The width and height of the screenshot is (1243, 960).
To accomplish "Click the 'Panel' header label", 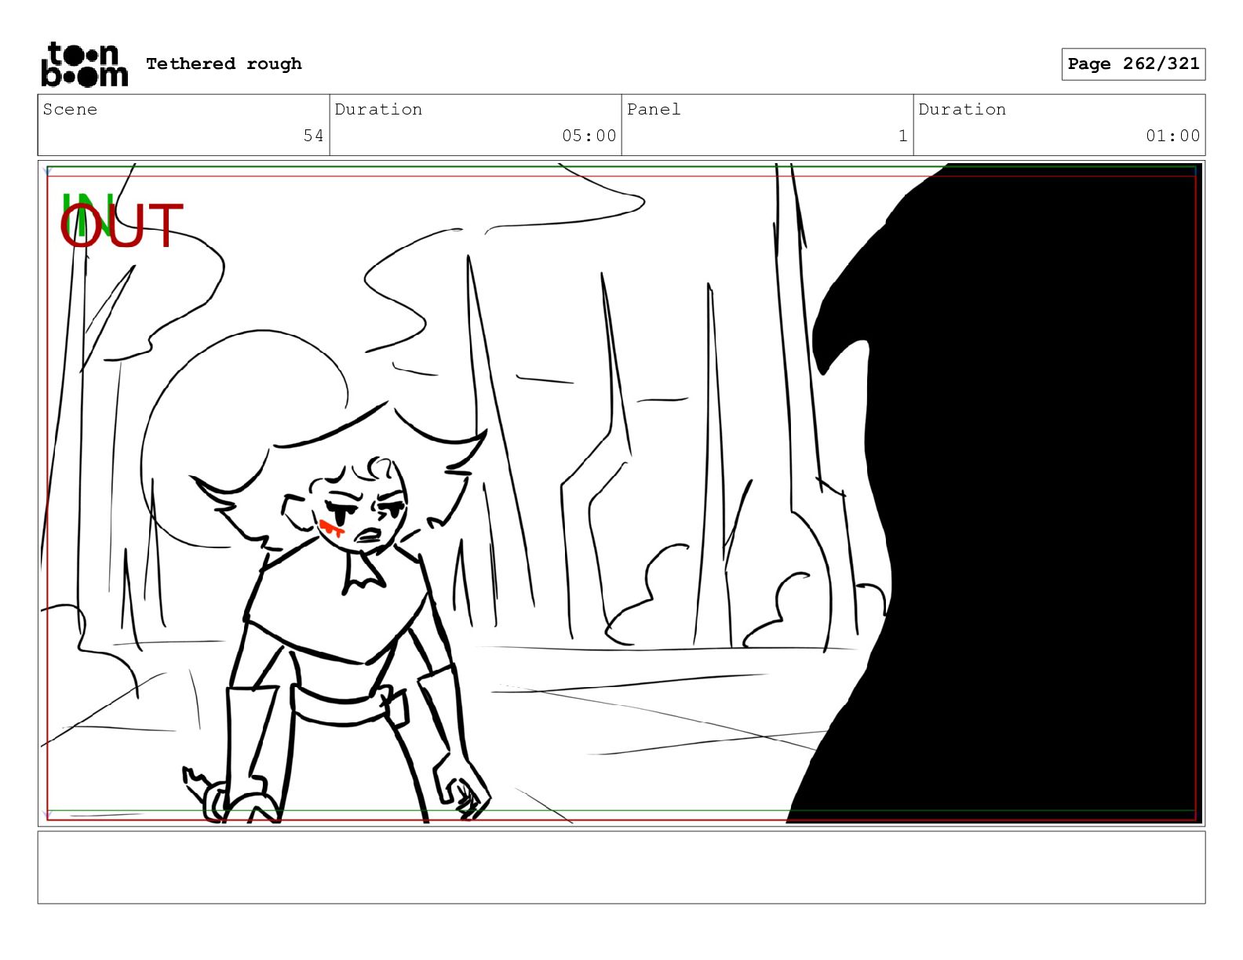I will pyautogui.click(x=654, y=109).
